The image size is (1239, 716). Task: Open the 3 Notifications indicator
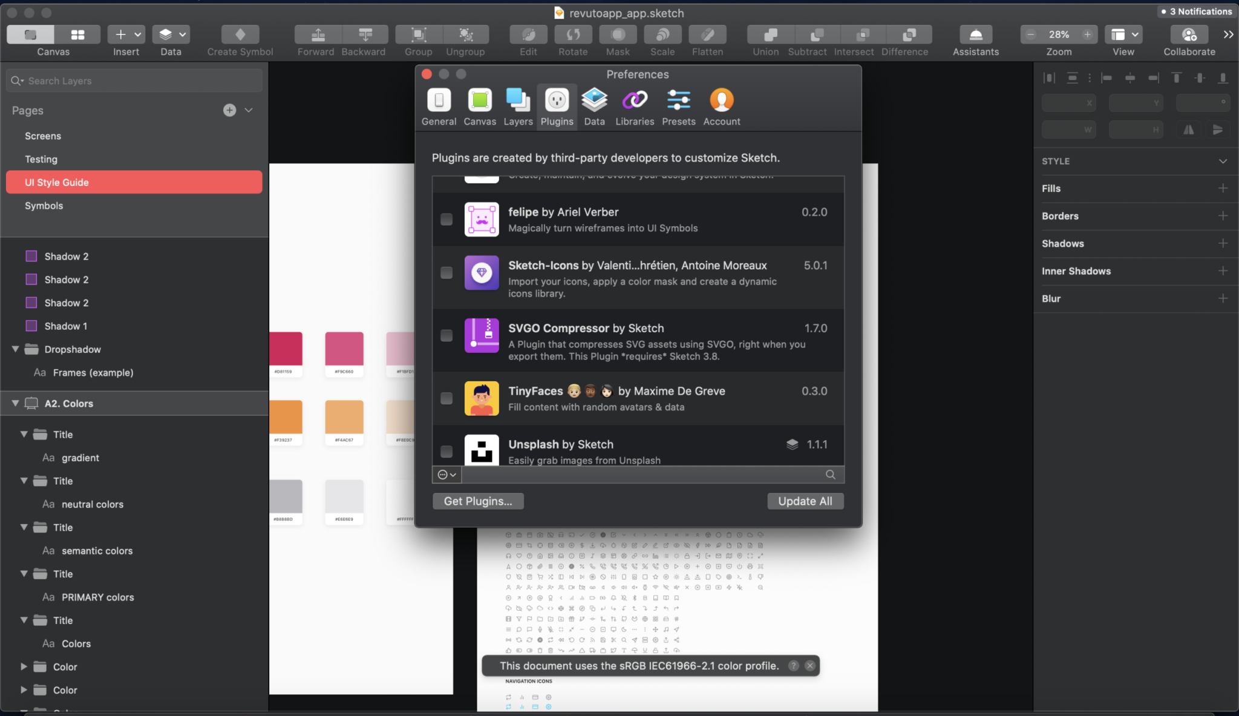1197,11
